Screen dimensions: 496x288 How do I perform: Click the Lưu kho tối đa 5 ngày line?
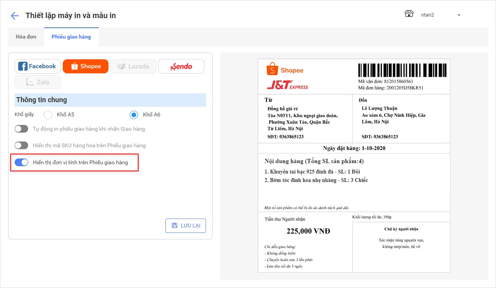click(283, 266)
